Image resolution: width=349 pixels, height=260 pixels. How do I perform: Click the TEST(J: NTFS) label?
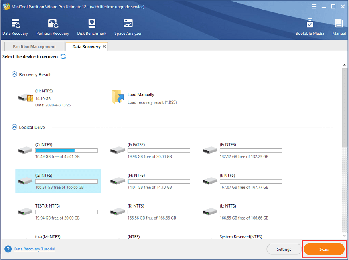click(47, 206)
